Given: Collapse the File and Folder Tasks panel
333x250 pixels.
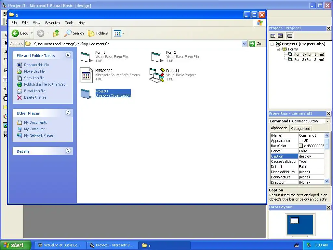Looking at the screenshot, I should pos(68,55).
